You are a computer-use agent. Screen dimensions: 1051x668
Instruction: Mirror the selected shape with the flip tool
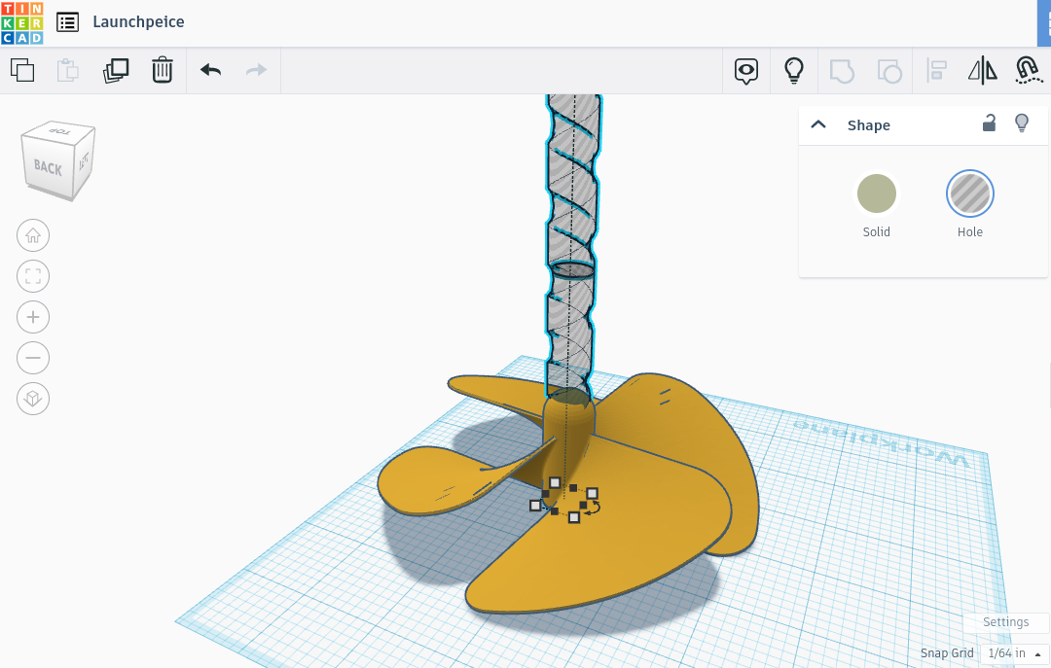click(x=982, y=70)
